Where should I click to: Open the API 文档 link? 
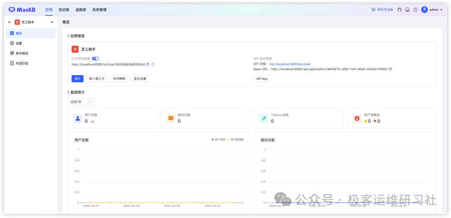(x=289, y=64)
